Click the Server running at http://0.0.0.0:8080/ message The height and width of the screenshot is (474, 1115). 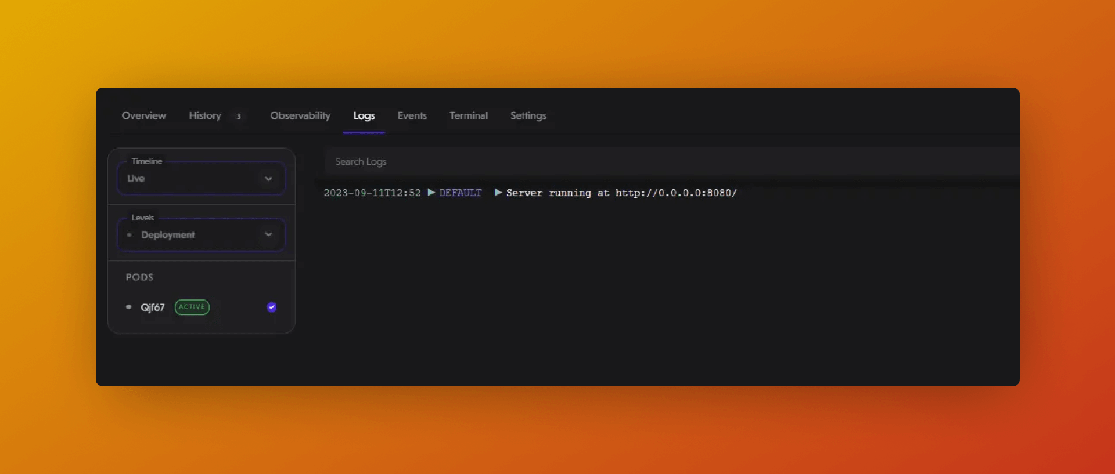[621, 193]
